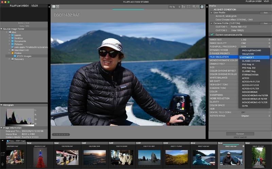
Task: Select the NOISE REDUCTION setting row
Action: click(x=224, y=99)
